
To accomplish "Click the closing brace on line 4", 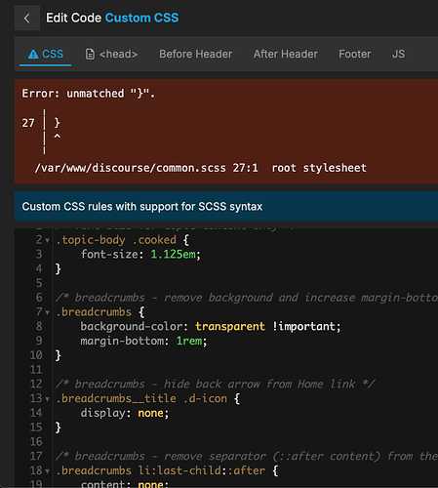I will click(59, 269).
